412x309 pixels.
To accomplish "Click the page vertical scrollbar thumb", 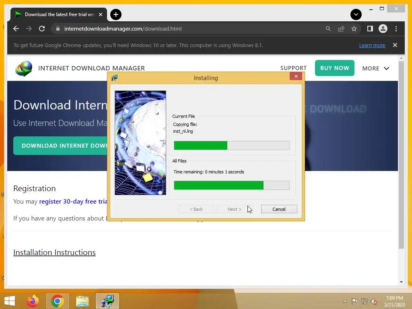I will pos(401,155).
